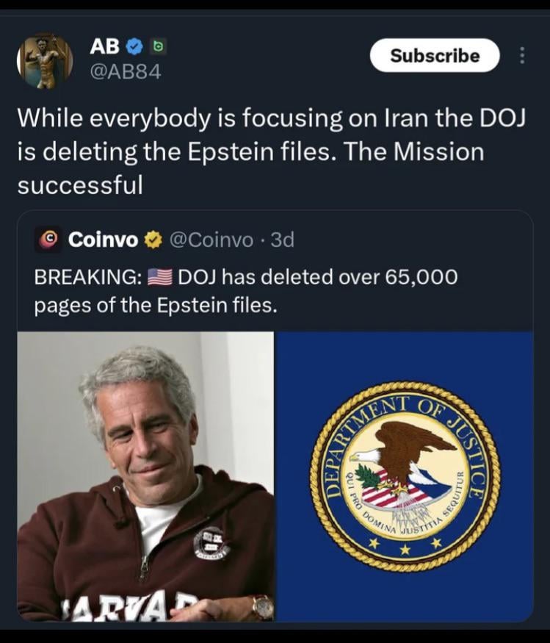Open the photo of man in maroon hoodie
Image resolution: width=550 pixels, height=643 pixels.
(145, 476)
